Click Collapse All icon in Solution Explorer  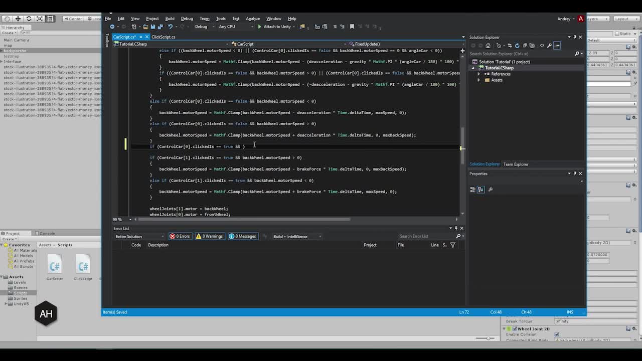click(x=525, y=46)
